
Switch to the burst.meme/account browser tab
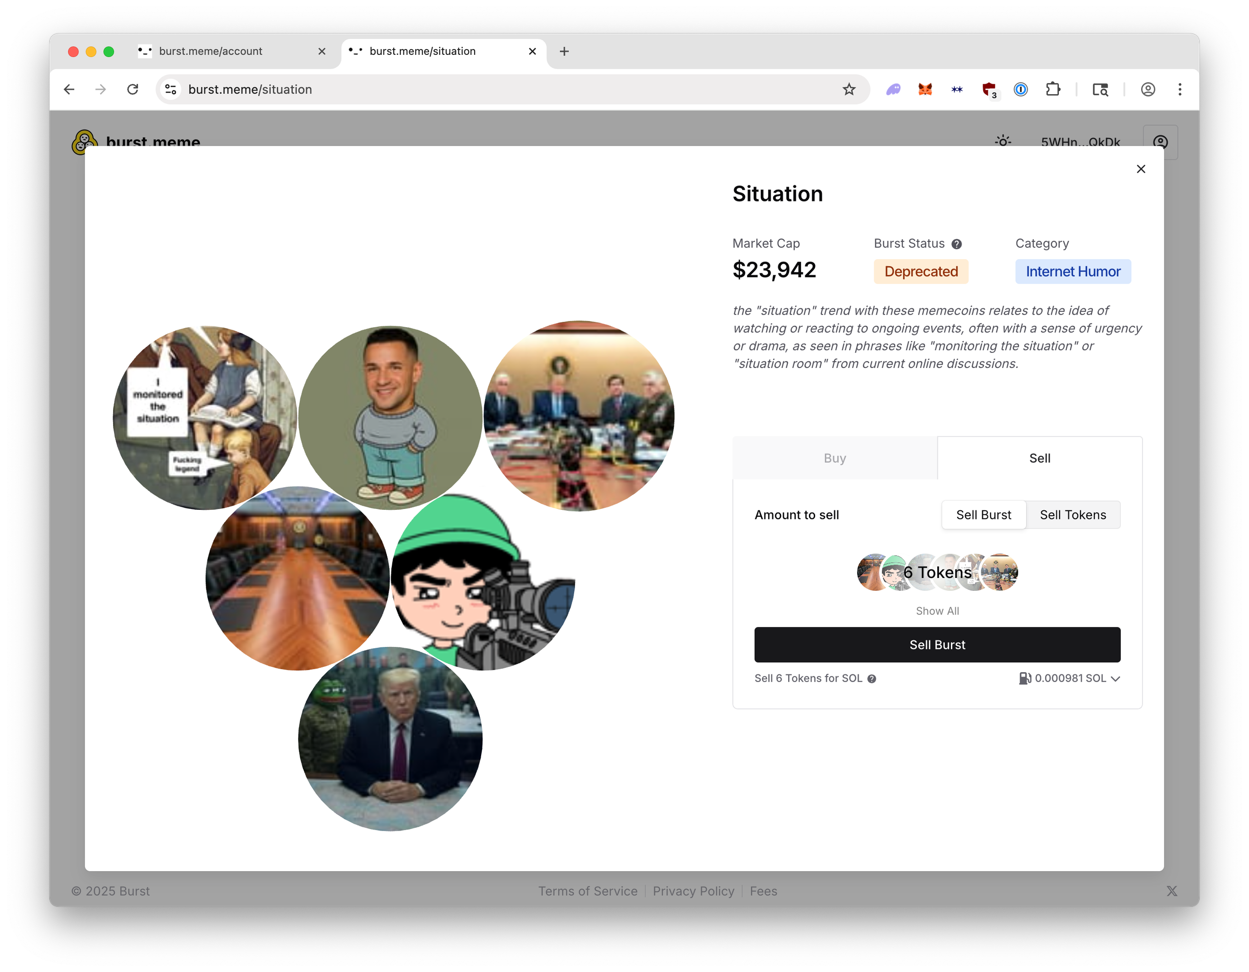(211, 52)
